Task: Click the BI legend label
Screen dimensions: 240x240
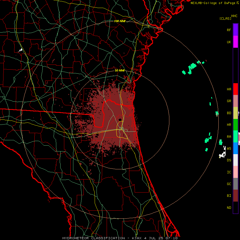Action: [x=229, y=196]
